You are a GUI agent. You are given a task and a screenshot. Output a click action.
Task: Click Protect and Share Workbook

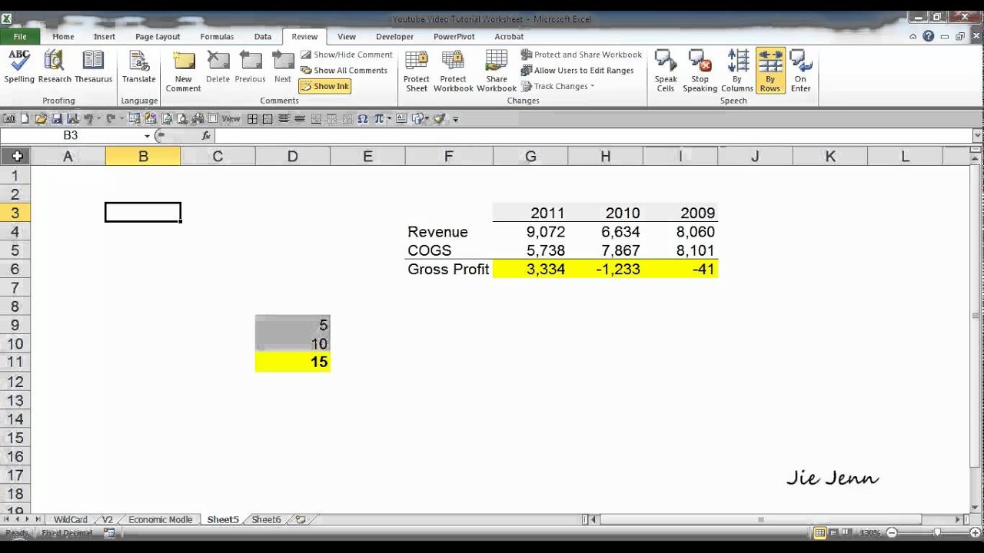tap(581, 55)
